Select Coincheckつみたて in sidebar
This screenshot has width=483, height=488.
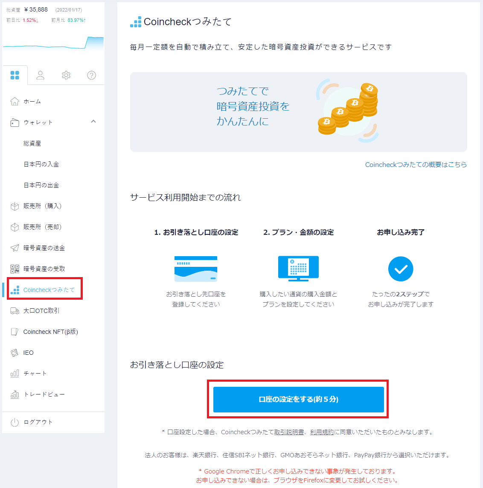(x=49, y=290)
